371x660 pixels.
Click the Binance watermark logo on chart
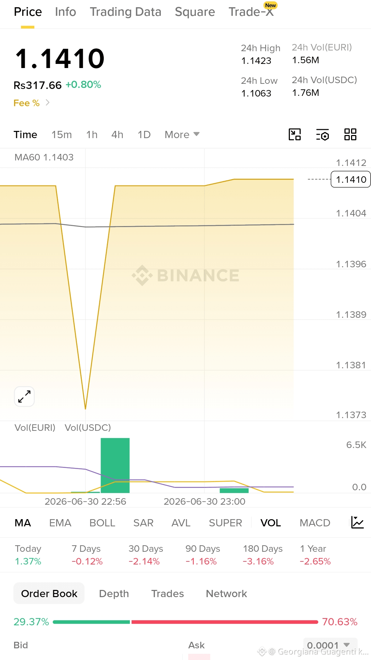pyautogui.click(x=185, y=275)
